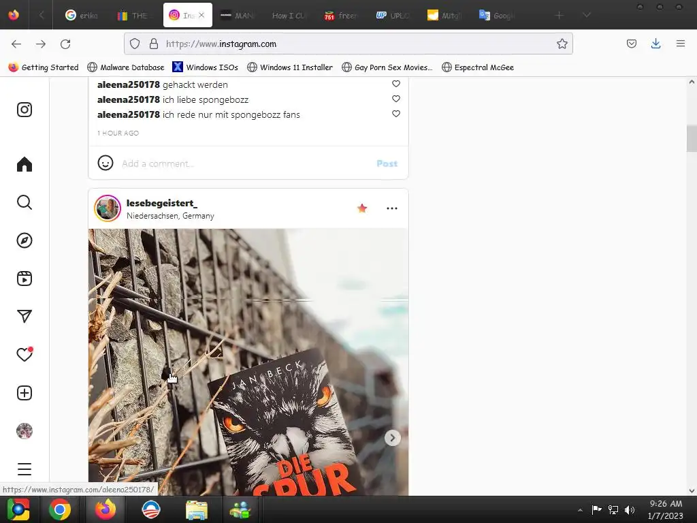Click the Post comment button
The image size is (697, 523).
point(387,163)
